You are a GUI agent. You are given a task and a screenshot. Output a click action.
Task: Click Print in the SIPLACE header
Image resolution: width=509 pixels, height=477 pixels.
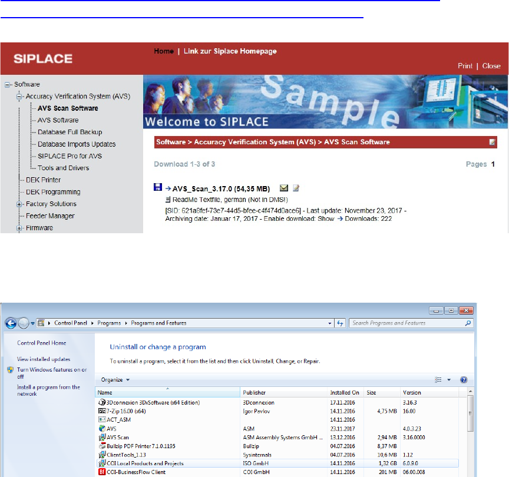pyautogui.click(x=465, y=66)
